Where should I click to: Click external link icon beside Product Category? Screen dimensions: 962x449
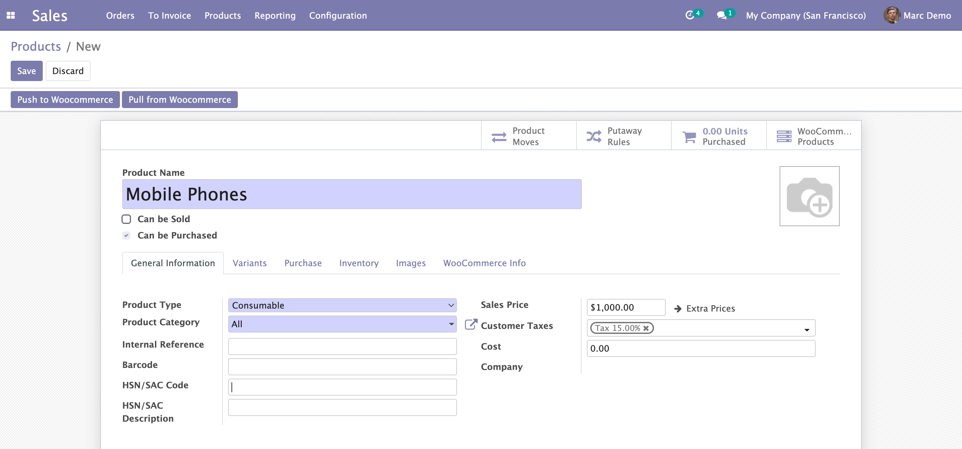point(471,324)
